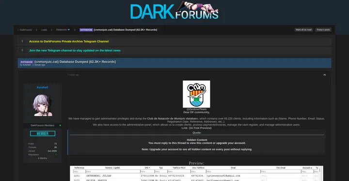This screenshot has height=181, width=349.
Task: Sort preview table by DNI column
Action: tap(147, 168)
